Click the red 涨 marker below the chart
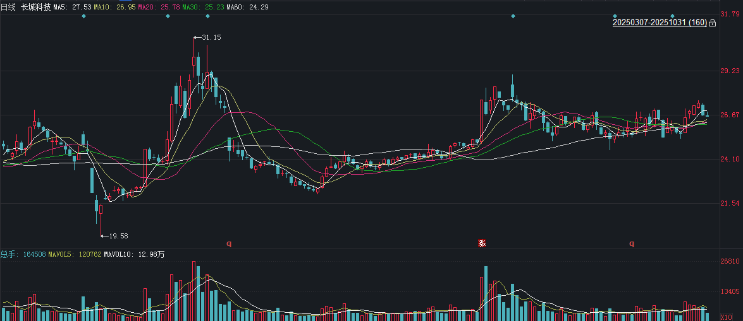 pyautogui.click(x=481, y=243)
